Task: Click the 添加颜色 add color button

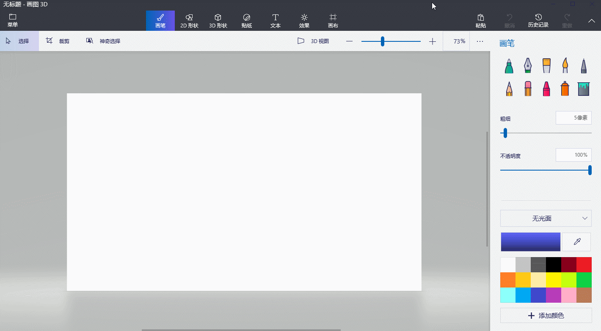Action: (x=546, y=315)
